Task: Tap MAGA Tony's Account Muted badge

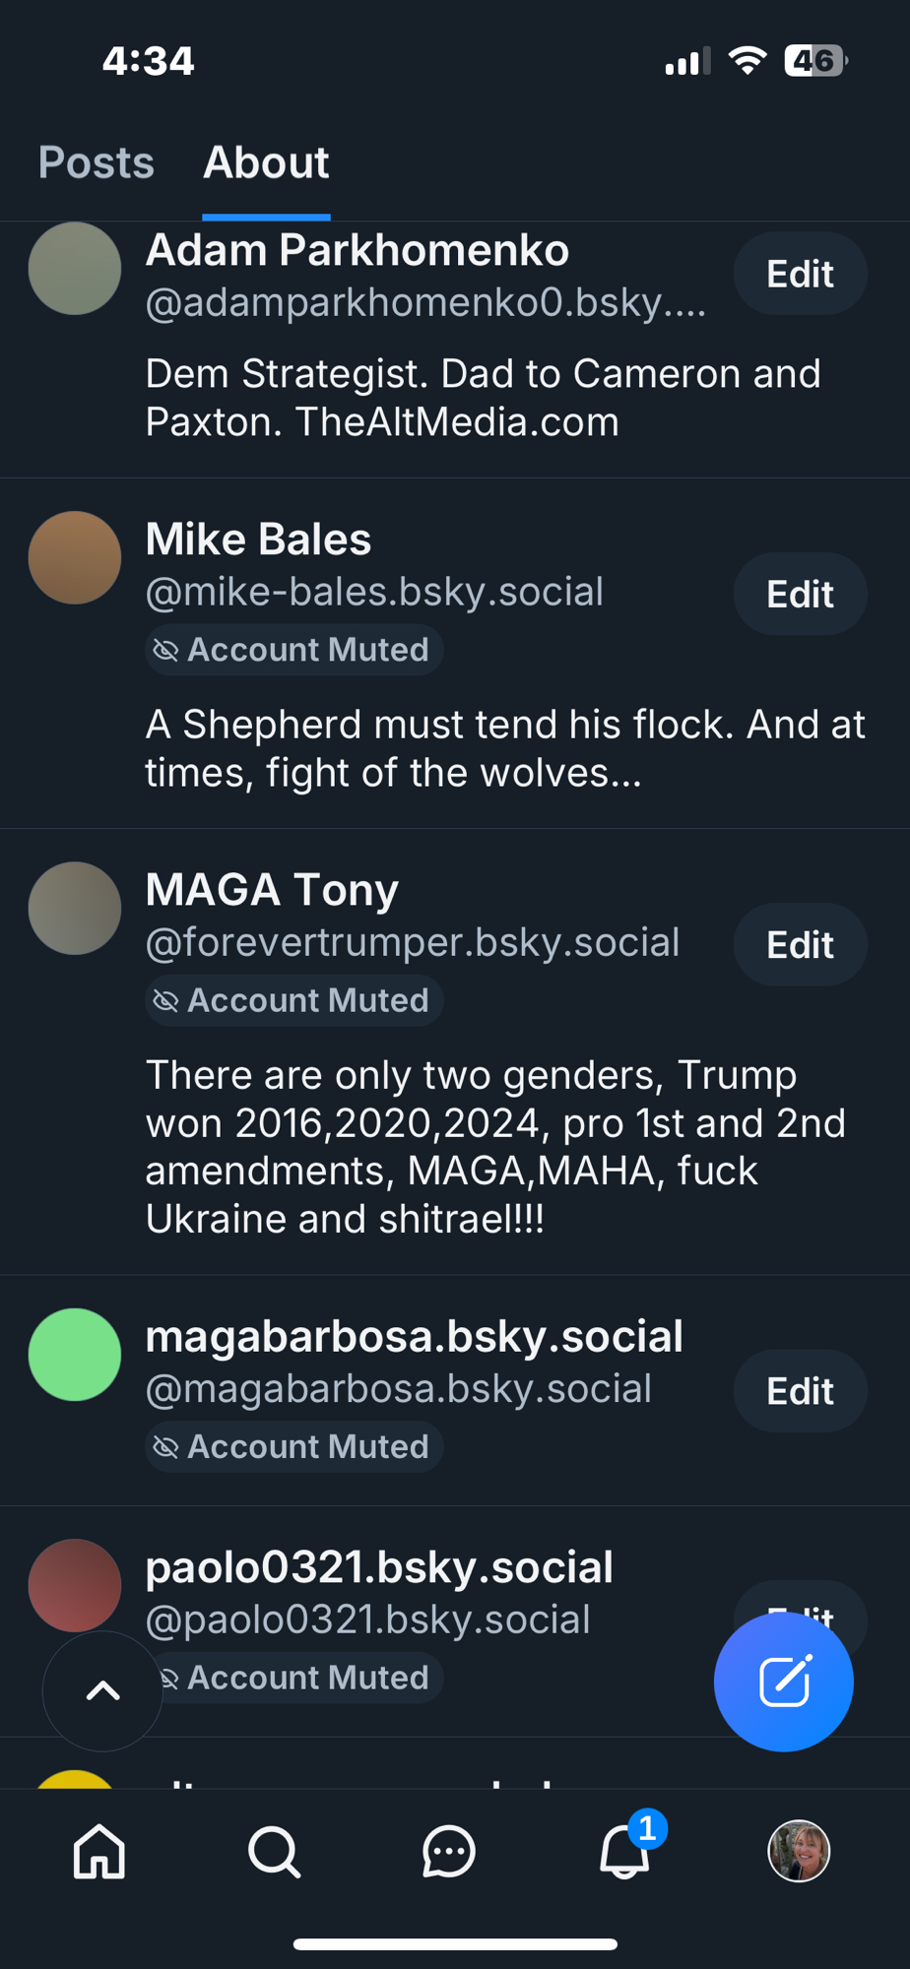Action: point(293,1000)
